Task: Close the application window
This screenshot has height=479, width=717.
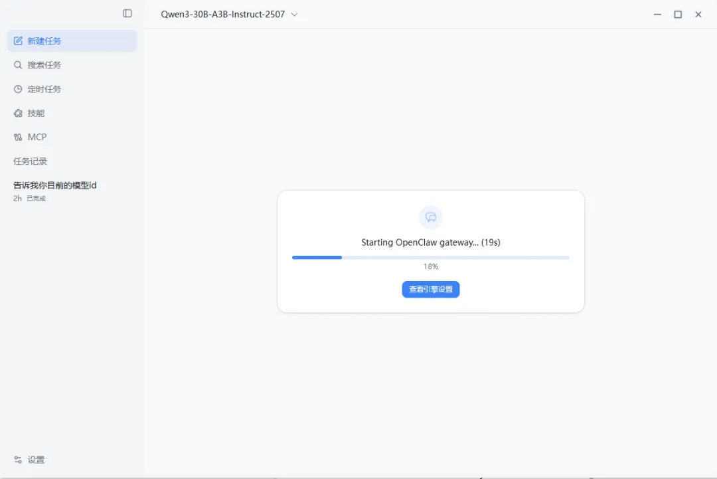Action: [698, 14]
